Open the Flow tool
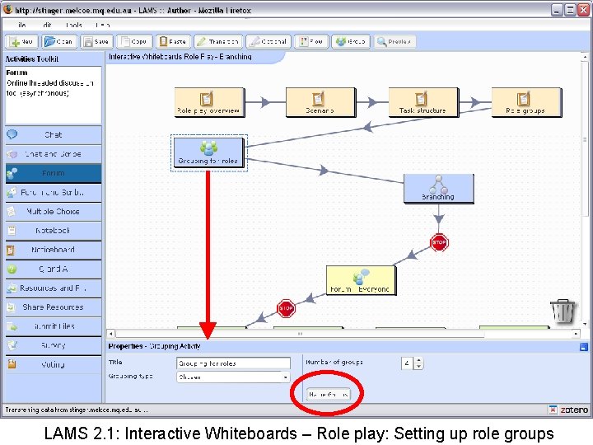The image size is (593, 445). (x=311, y=42)
